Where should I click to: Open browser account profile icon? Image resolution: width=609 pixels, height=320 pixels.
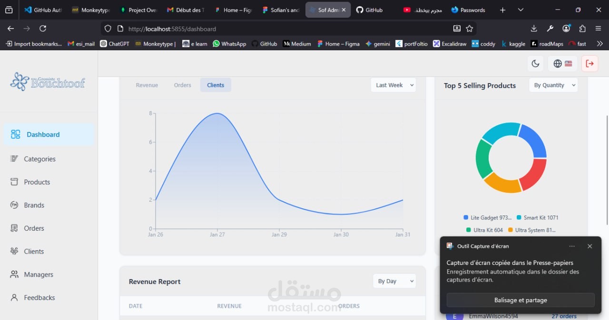click(x=566, y=28)
